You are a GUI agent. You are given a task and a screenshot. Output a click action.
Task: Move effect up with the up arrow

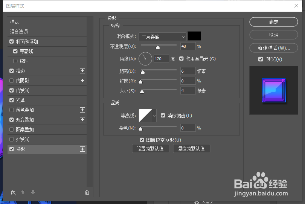23,192
